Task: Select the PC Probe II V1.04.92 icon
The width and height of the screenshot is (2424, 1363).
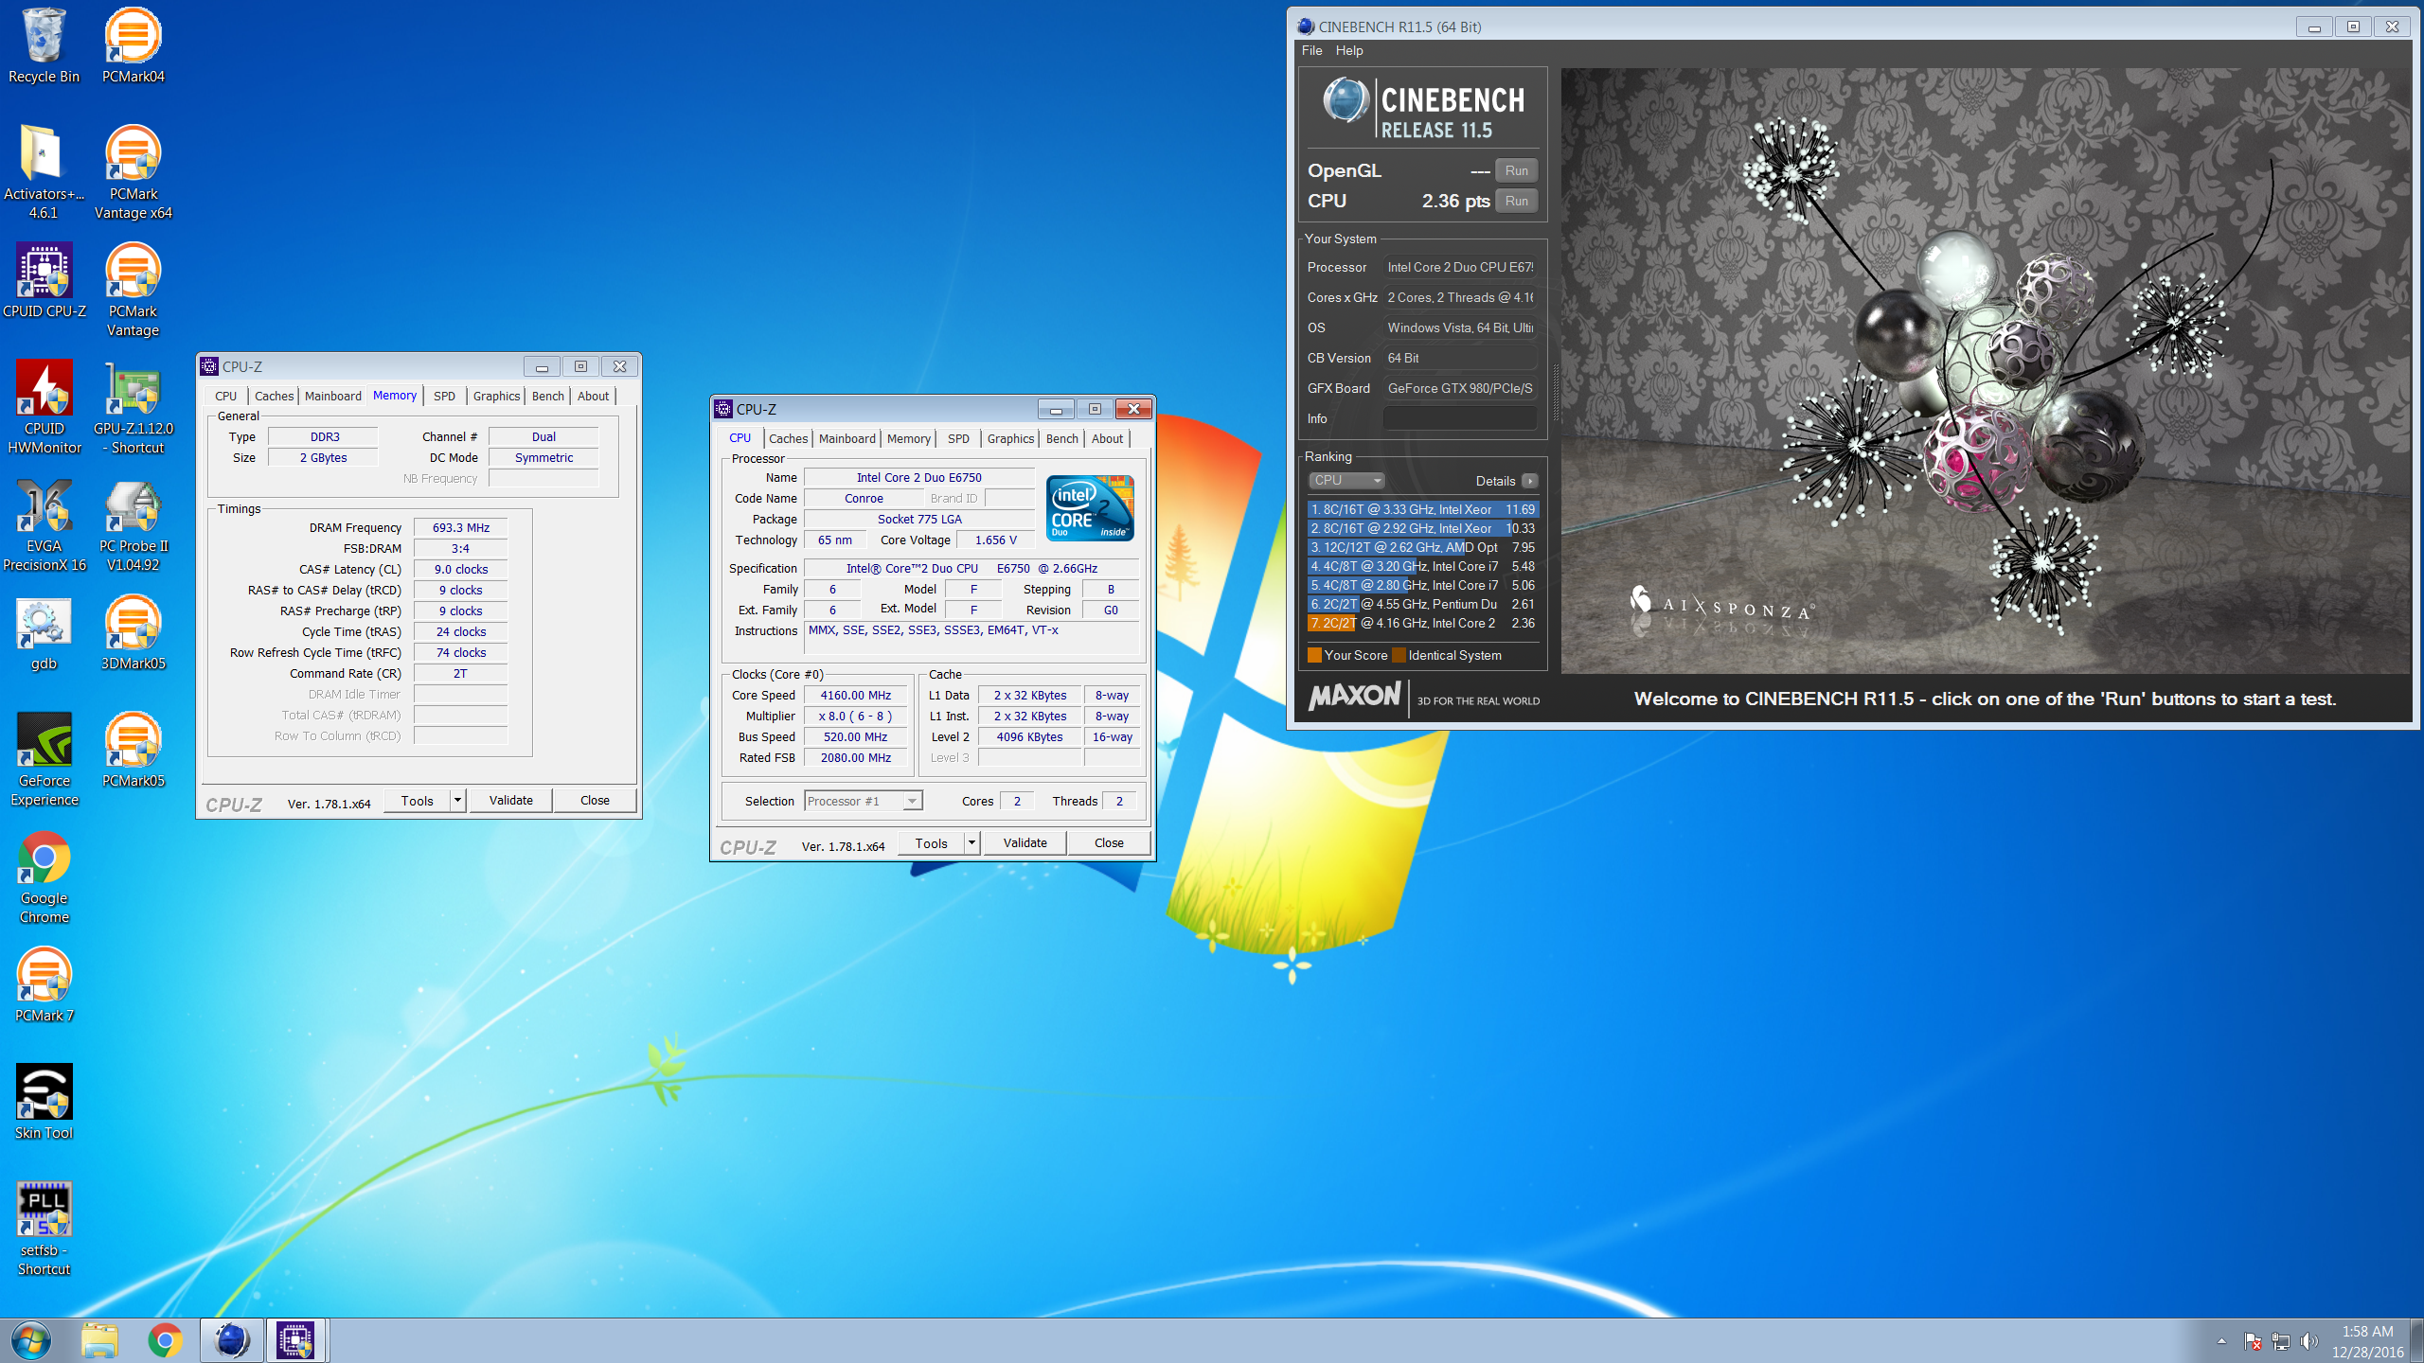Action: 133,524
